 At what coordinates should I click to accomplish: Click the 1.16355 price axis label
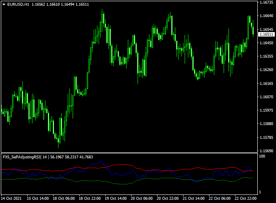(x=267, y=56)
